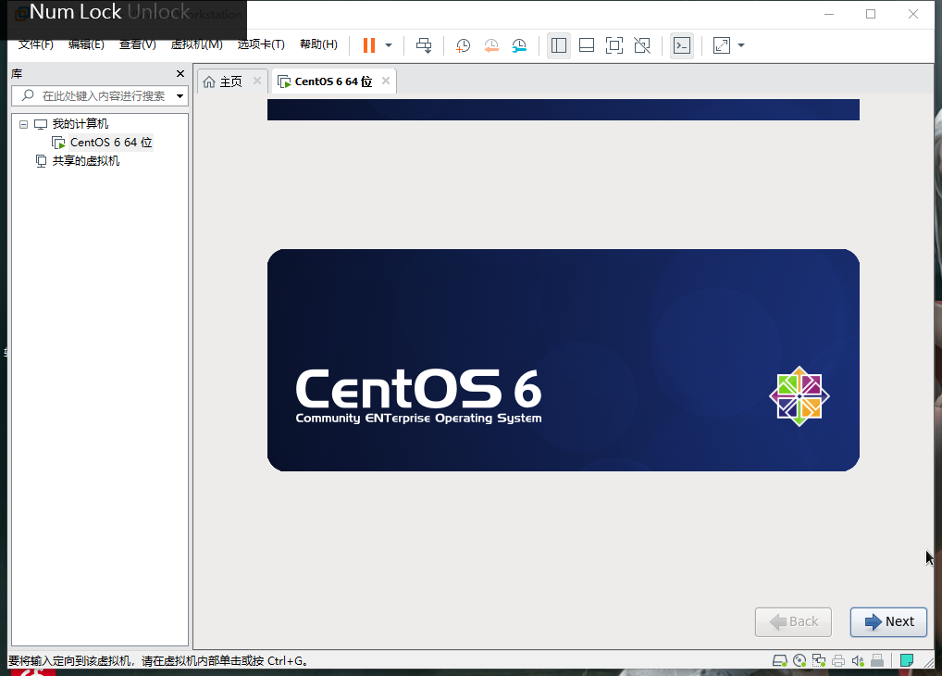This screenshot has width=942, height=676.
Task: Click the printer status bar icon
Action: tap(838, 661)
